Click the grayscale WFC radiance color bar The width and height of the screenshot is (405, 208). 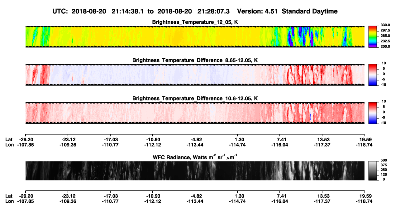373,171
